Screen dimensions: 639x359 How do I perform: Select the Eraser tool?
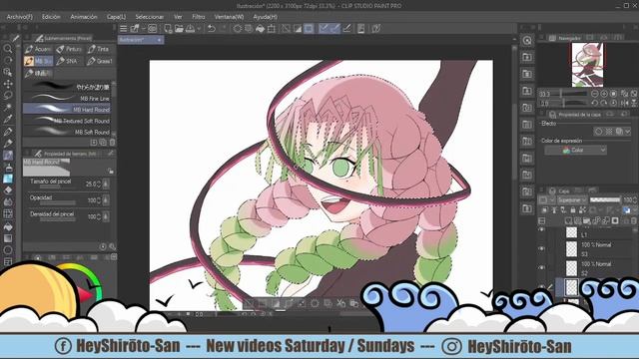8,190
